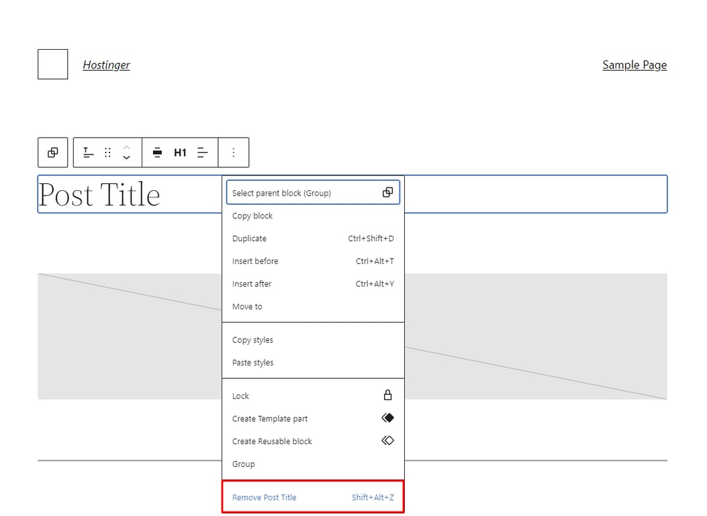Click the text alignment toolbar icon

click(202, 153)
